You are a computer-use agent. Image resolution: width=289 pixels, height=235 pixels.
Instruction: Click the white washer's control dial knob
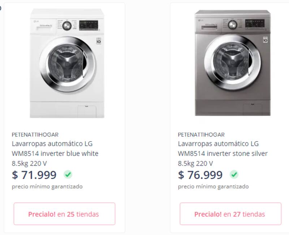coord(67,26)
